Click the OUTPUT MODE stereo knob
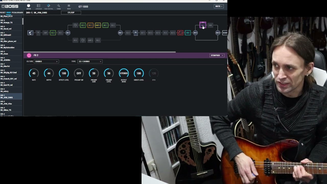Viewport: 327px width, 184px height. click(124, 73)
